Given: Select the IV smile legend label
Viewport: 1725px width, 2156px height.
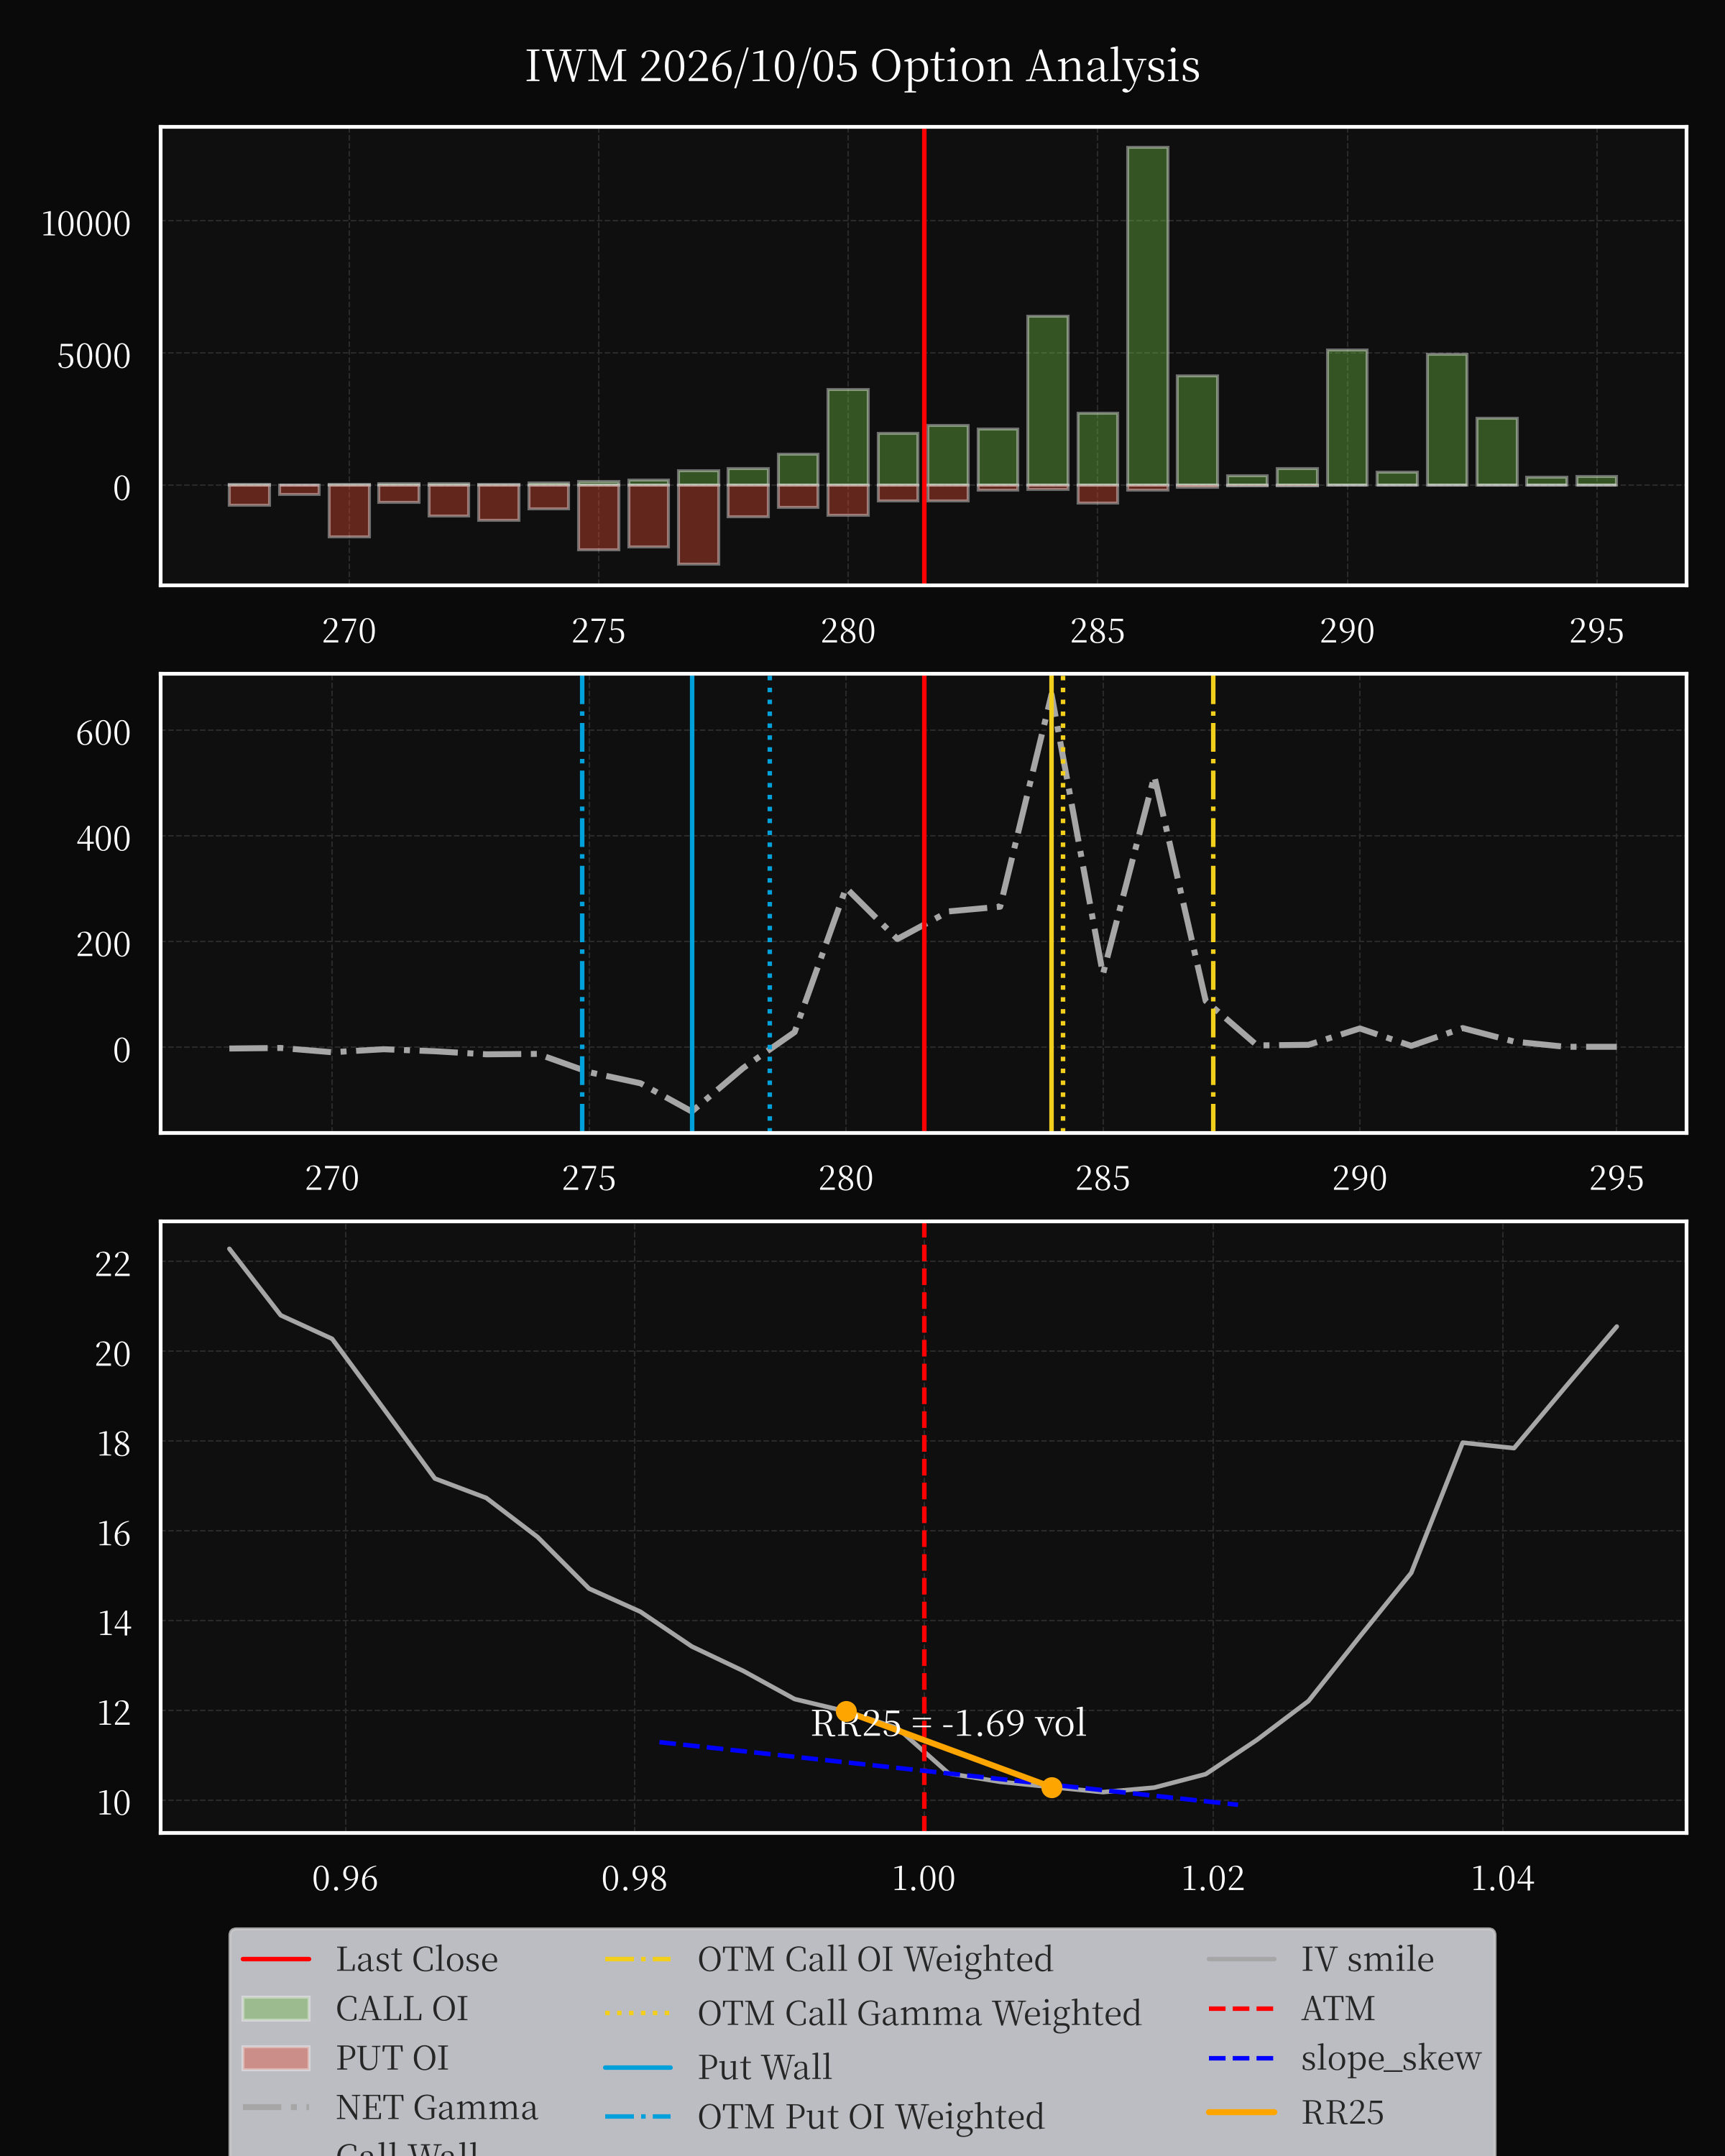Looking at the screenshot, I should coord(1366,1959).
